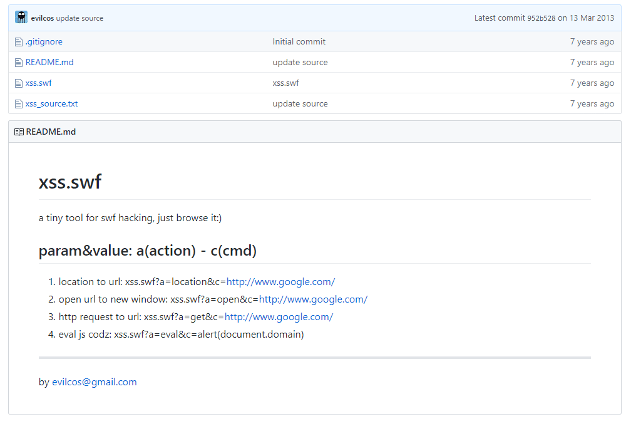Click the 'param&value: a(action) - c(cmd)' heading
Screen dimensions: 631x426
click(147, 251)
